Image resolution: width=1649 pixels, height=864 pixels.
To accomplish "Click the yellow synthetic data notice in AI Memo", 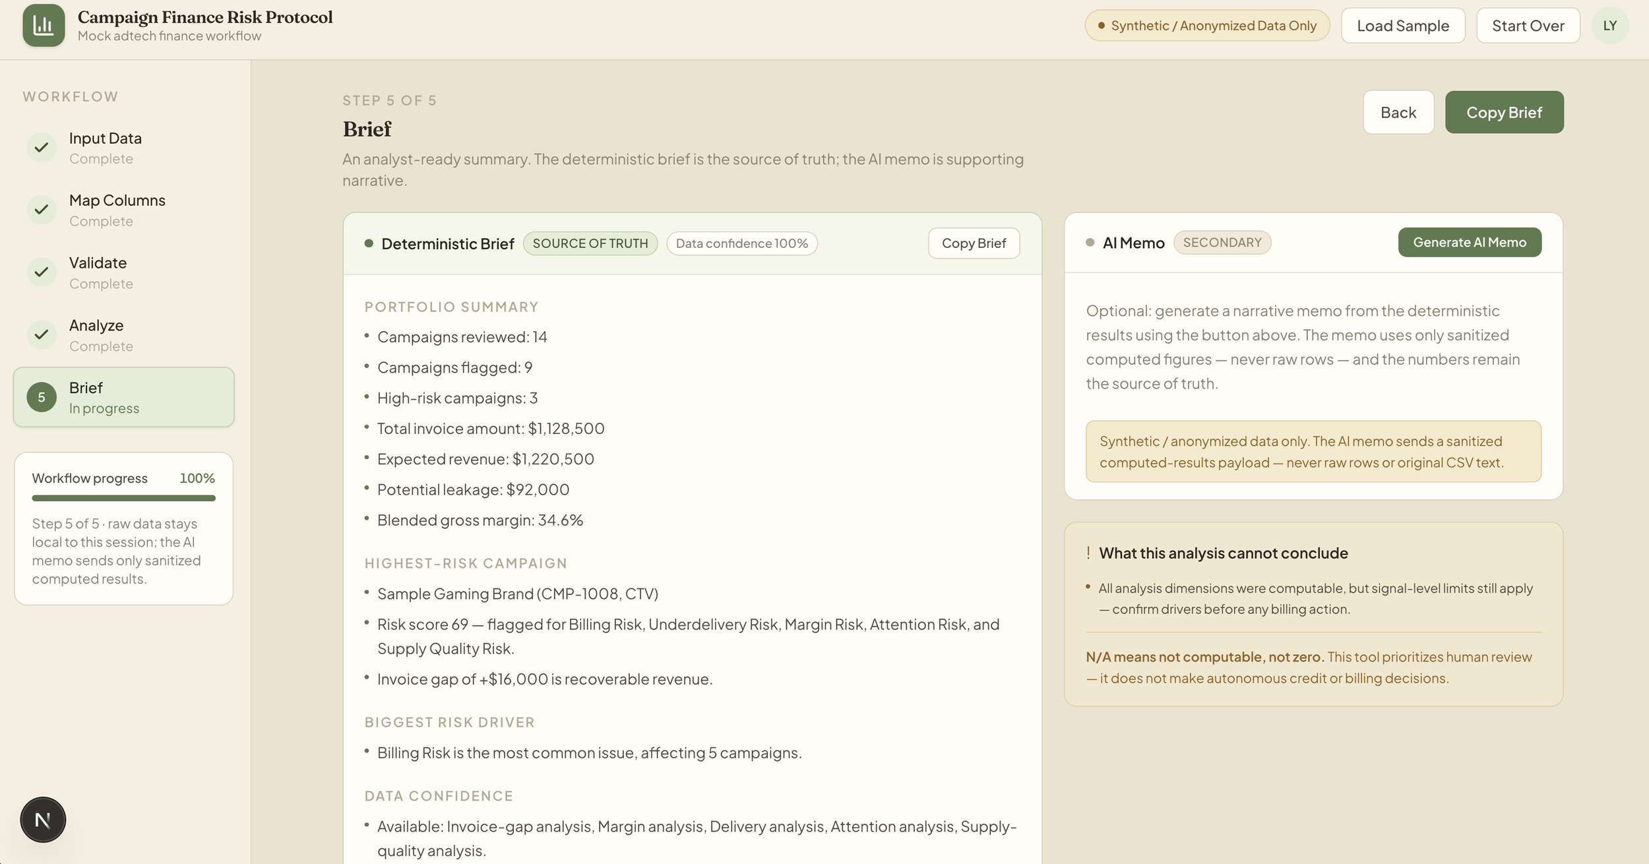I will (x=1313, y=452).
